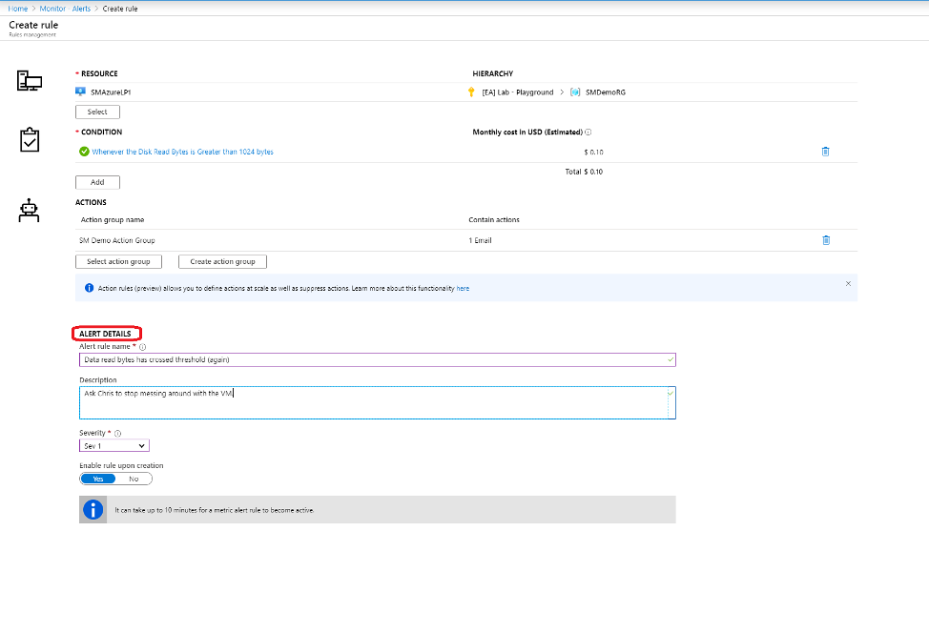
Task: Set Enable rule upon creation to No
Action: point(133,479)
